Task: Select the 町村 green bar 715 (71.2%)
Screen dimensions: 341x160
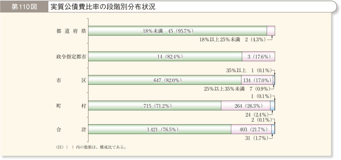Action: (155, 106)
